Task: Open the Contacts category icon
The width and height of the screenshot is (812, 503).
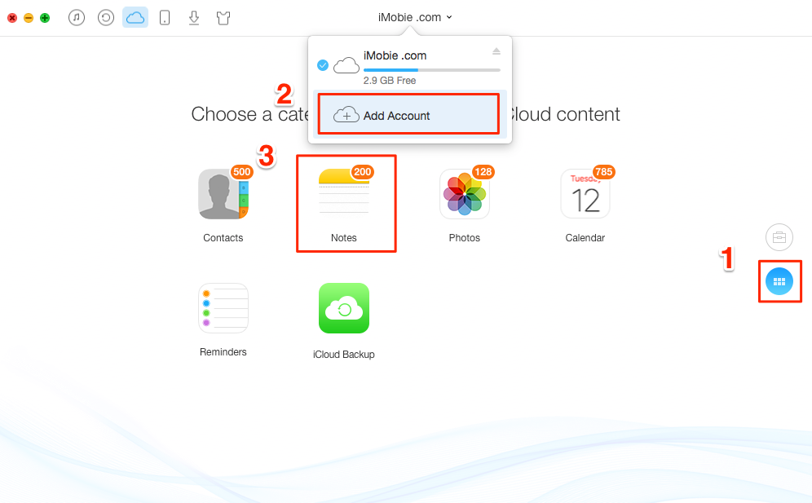Action: pyautogui.click(x=223, y=194)
